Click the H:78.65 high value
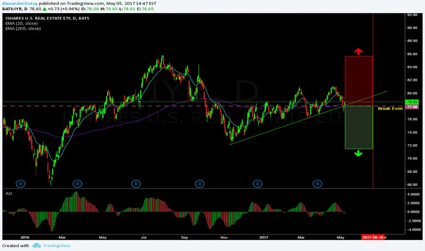Viewport: 425px width, 251px height. [109, 9]
